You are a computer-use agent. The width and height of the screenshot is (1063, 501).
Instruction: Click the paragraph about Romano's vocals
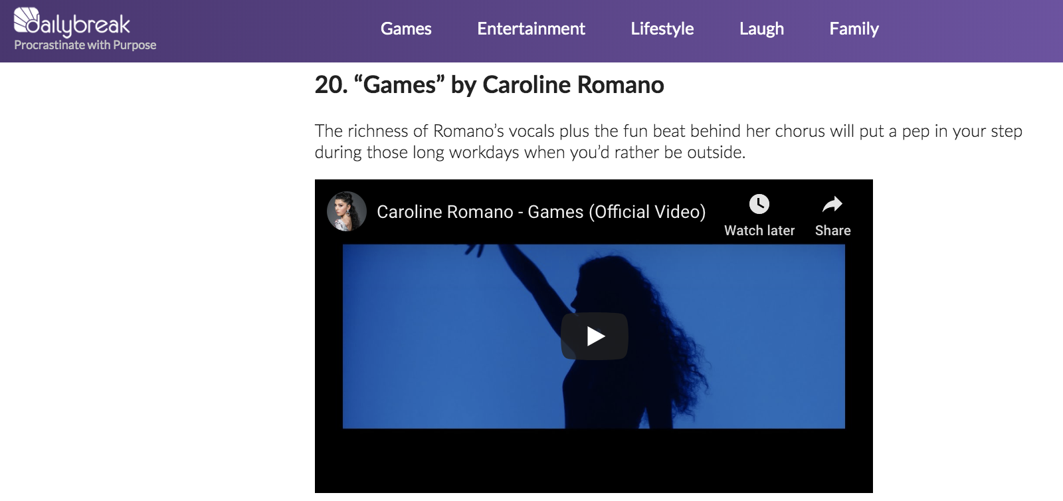click(668, 142)
